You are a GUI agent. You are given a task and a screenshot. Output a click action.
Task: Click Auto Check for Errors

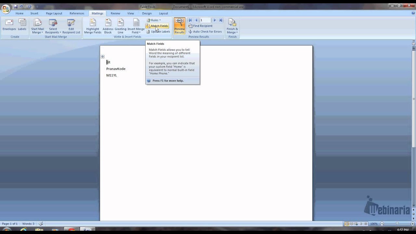point(205,32)
